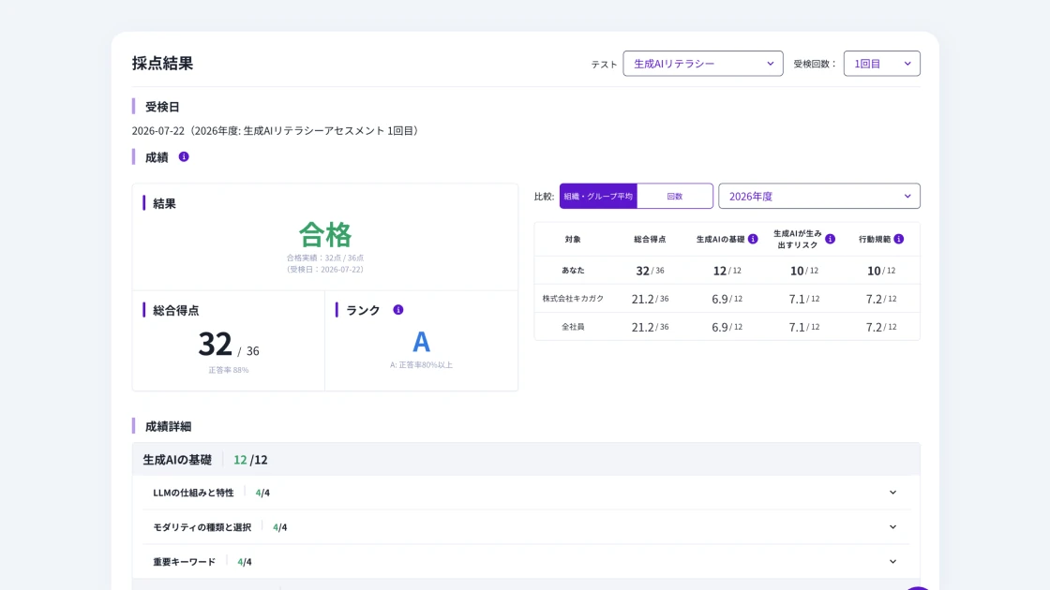Viewport: 1050px width, 590px height.
Task: Click the 合格 result text
Action: pyautogui.click(x=324, y=235)
